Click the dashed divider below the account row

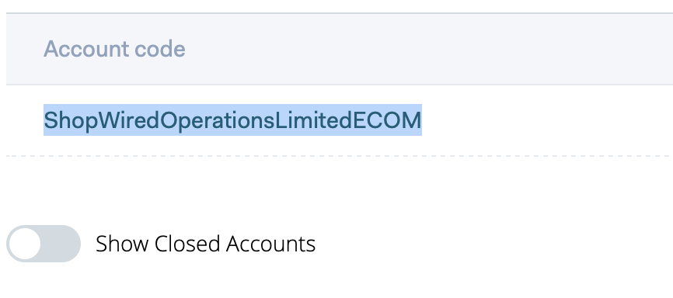coord(340,156)
